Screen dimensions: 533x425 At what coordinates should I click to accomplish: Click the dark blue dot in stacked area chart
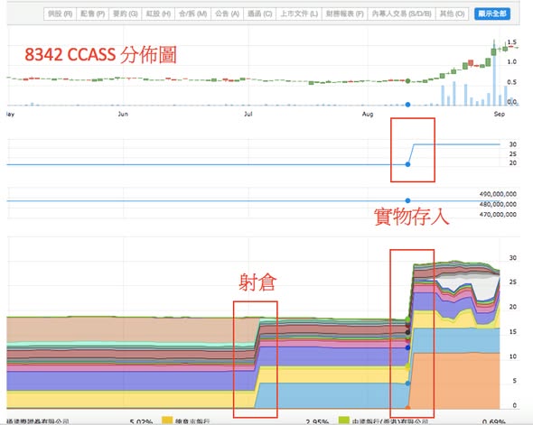(408, 347)
